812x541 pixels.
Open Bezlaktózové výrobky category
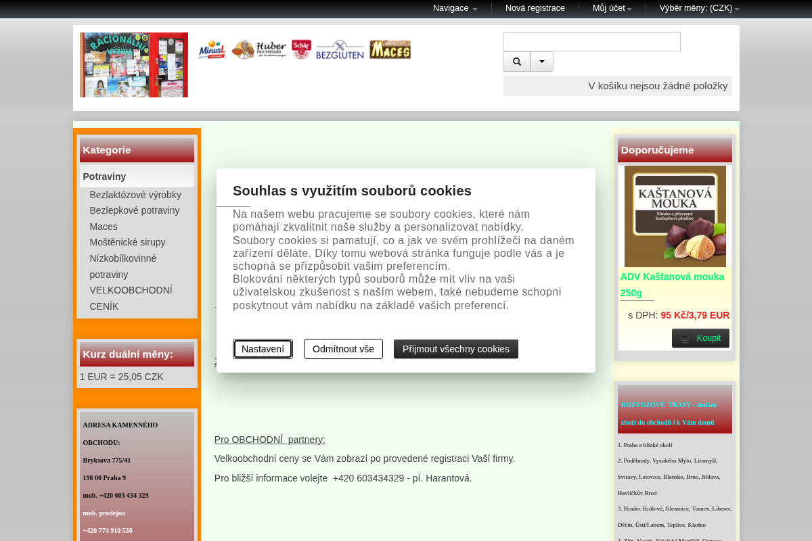135,195
